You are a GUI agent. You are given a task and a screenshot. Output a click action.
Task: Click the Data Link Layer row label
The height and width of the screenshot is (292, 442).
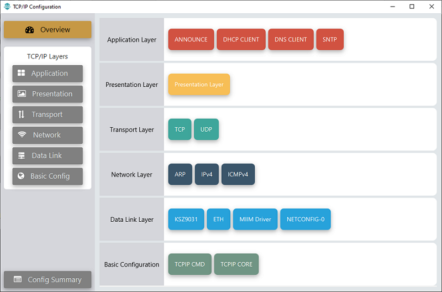coord(131,220)
